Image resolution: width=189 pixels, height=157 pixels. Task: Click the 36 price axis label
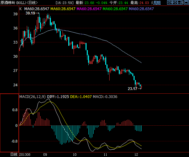15,28
